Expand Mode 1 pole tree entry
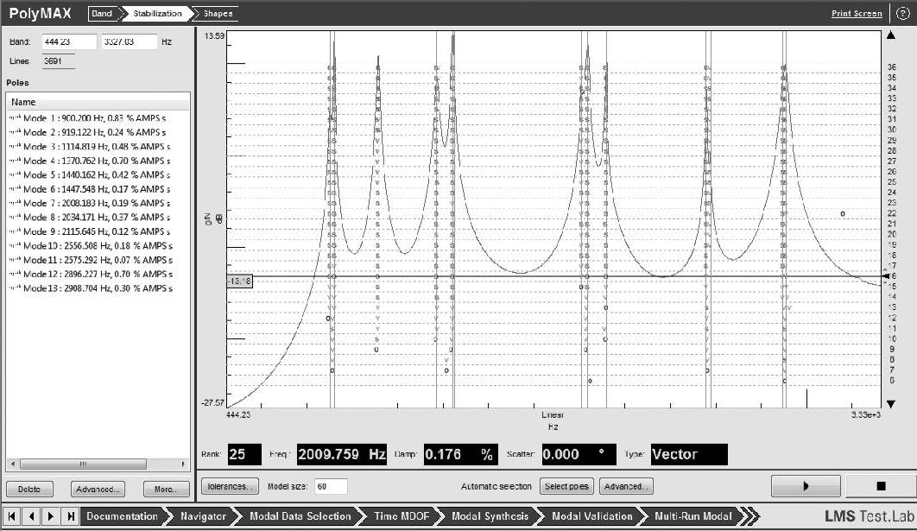 point(13,118)
